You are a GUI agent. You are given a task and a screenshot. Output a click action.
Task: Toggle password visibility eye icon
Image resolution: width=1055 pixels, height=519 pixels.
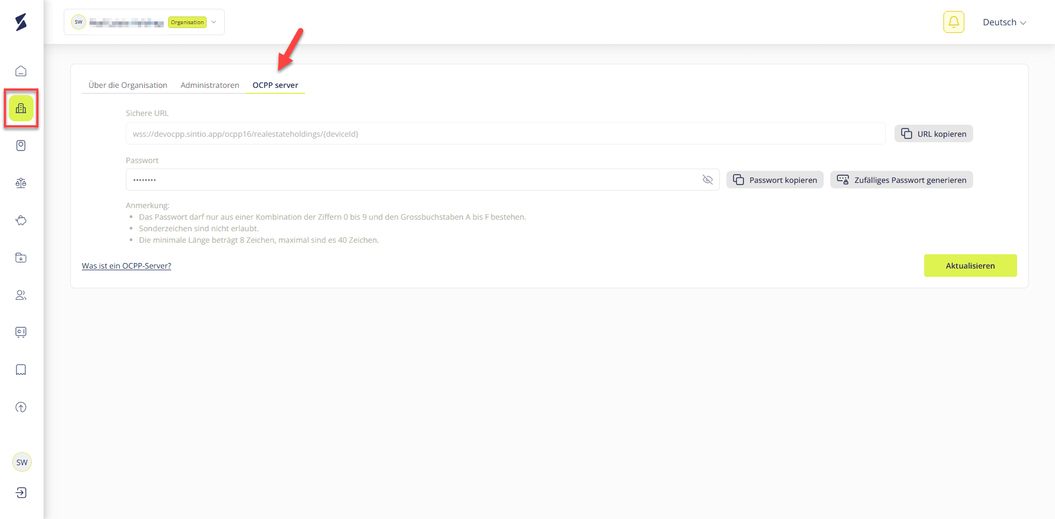point(707,180)
